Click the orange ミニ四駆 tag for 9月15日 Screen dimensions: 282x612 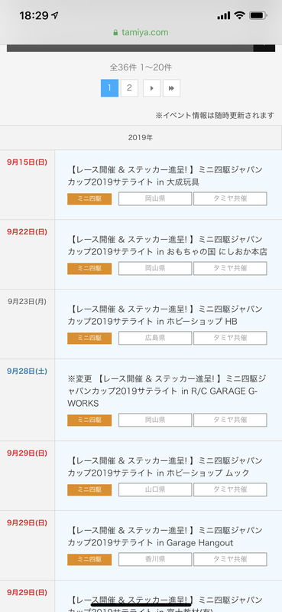pyautogui.click(x=89, y=198)
